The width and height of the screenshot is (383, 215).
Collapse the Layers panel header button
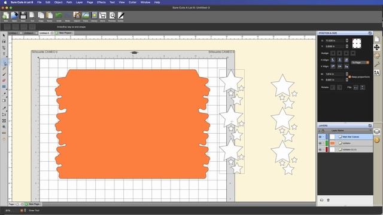pyautogui.click(x=370, y=125)
